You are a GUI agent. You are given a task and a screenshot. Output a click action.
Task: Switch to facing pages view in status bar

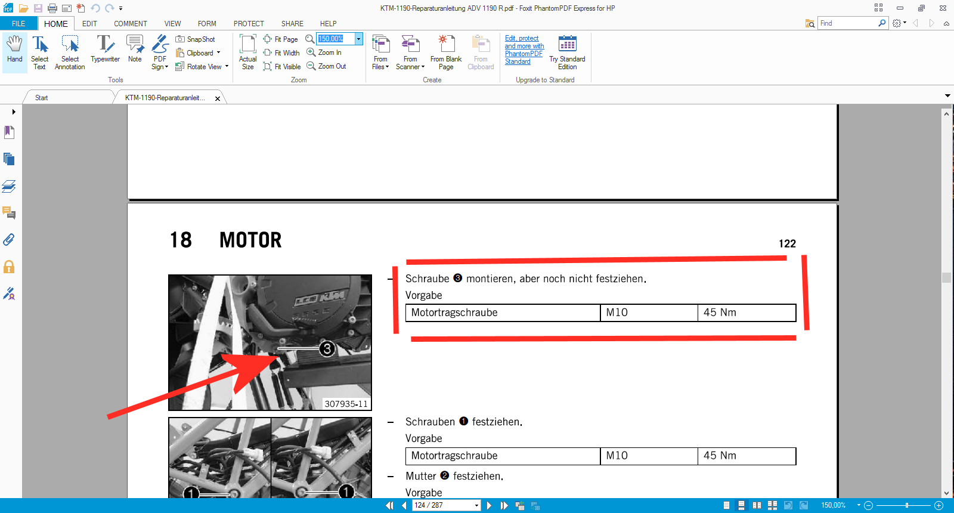757,505
